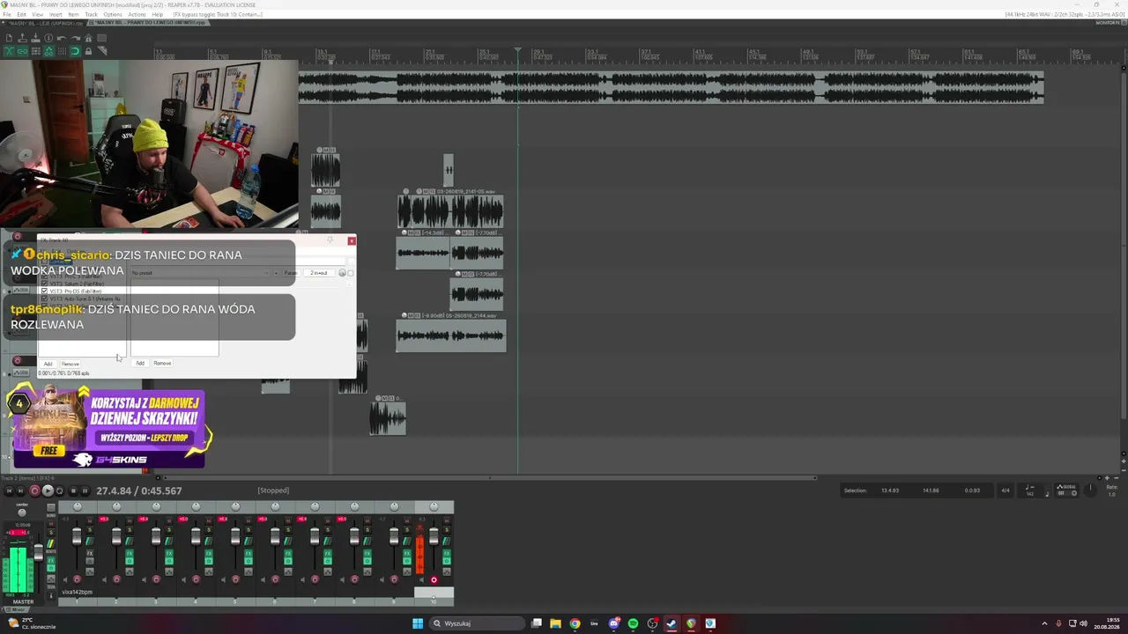Click the Save Project toolbar icon
This screenshot has height=634, width=1128.
click(x=35, y=38)
